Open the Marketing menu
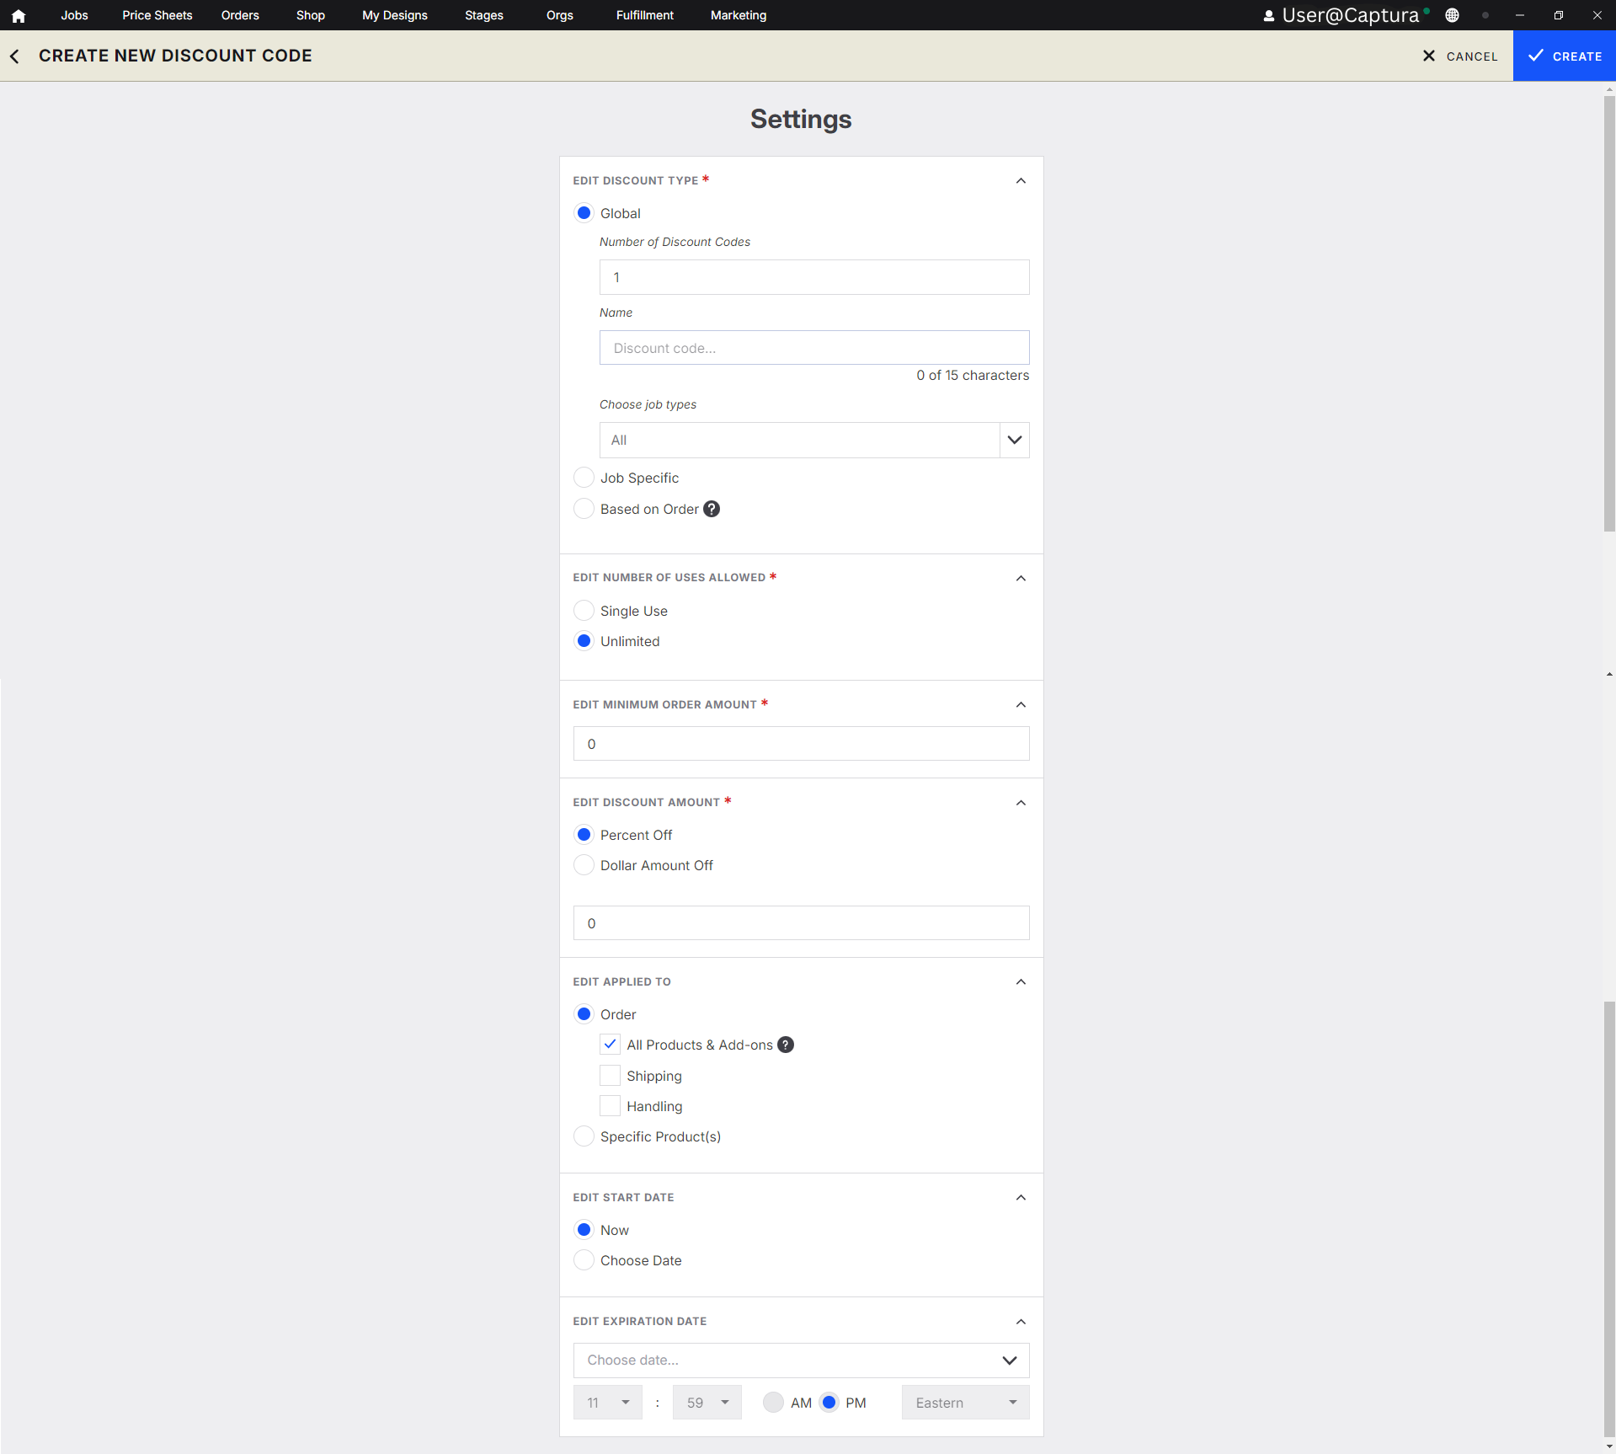This screenshot has width=1616, height=1454. [739, 15]
